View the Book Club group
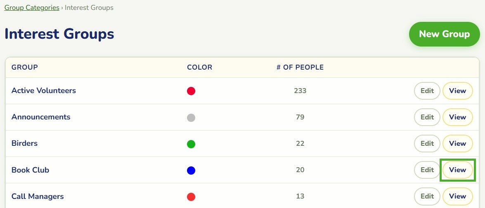This screenshot has width=485, height=208. tap(457, 170)
